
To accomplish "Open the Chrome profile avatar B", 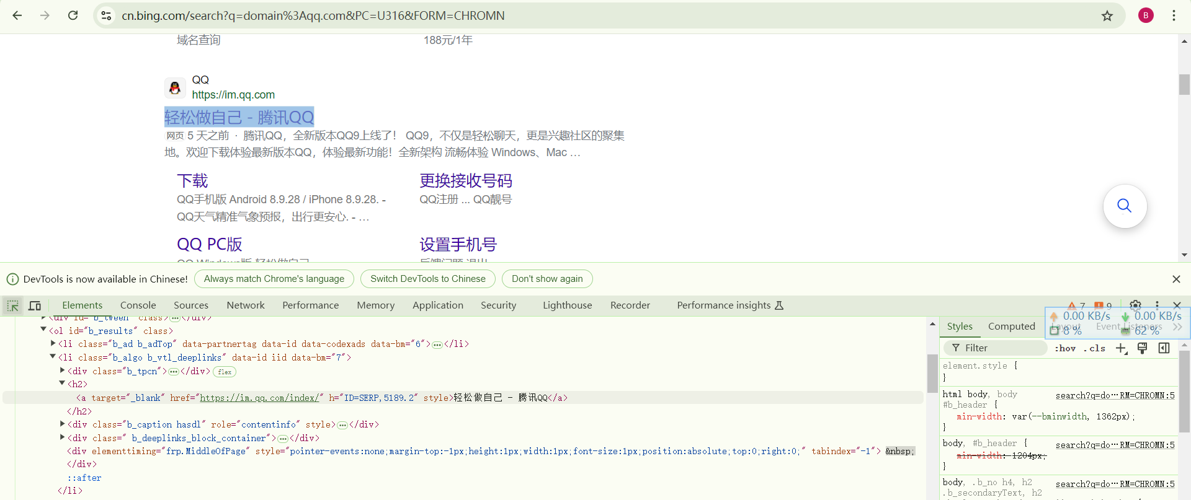I will pos(1146,15).
